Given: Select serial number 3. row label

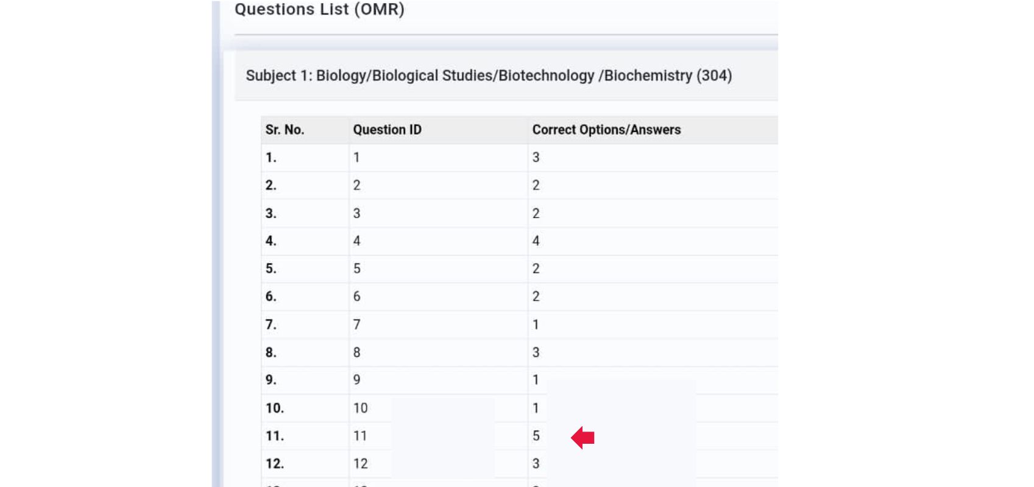Looking at the screenshot, I should point(271,214).
